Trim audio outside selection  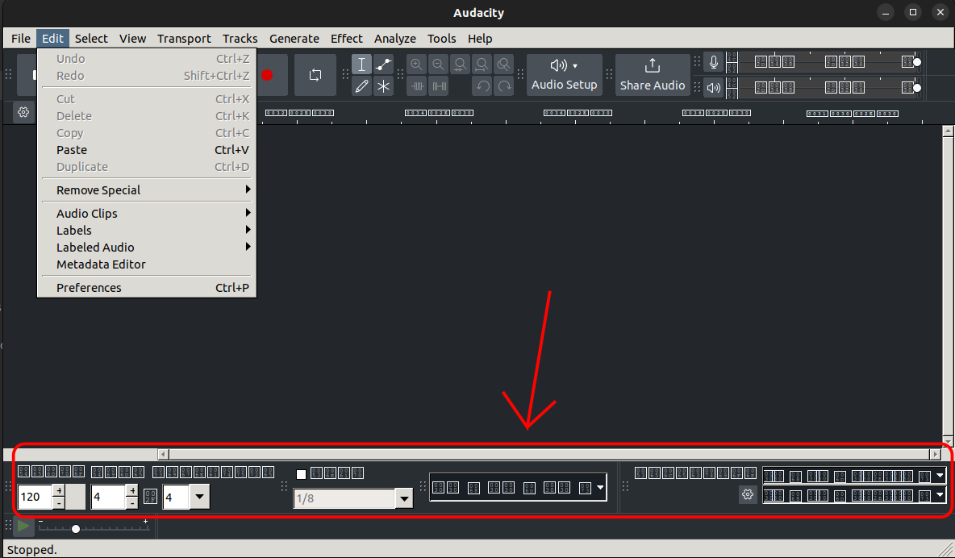point(417,86)
